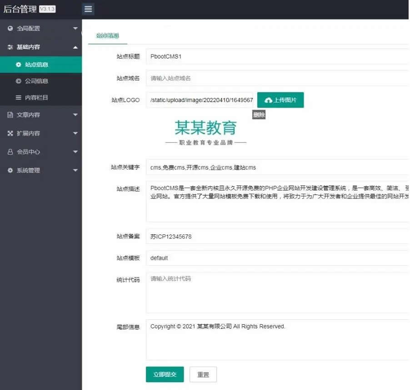Viewport: 410px width, 390px height.
Task: Open the 全局配置 menu
Action: click(x=41, y=29)
